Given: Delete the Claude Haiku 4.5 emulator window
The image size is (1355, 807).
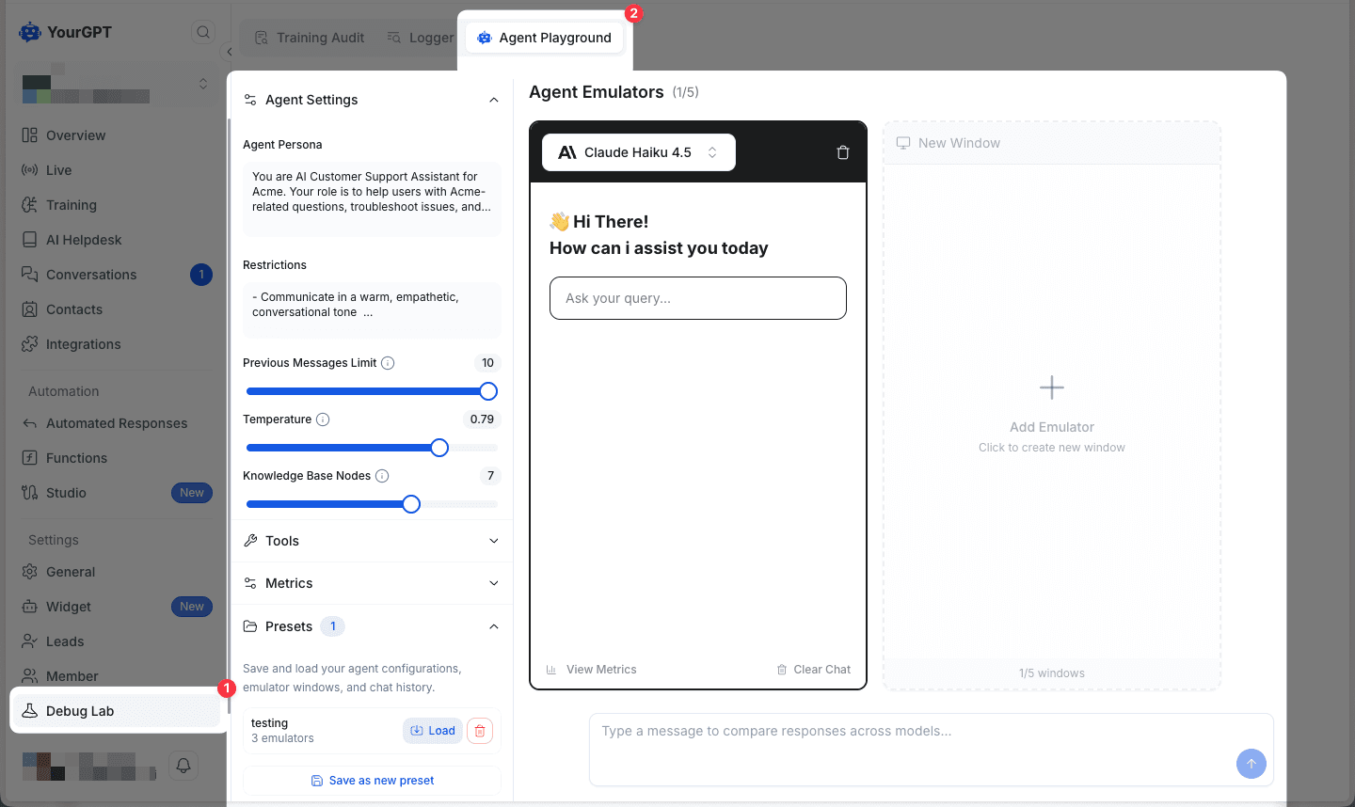Looking at the screenshot, I should tap(842, 152).
